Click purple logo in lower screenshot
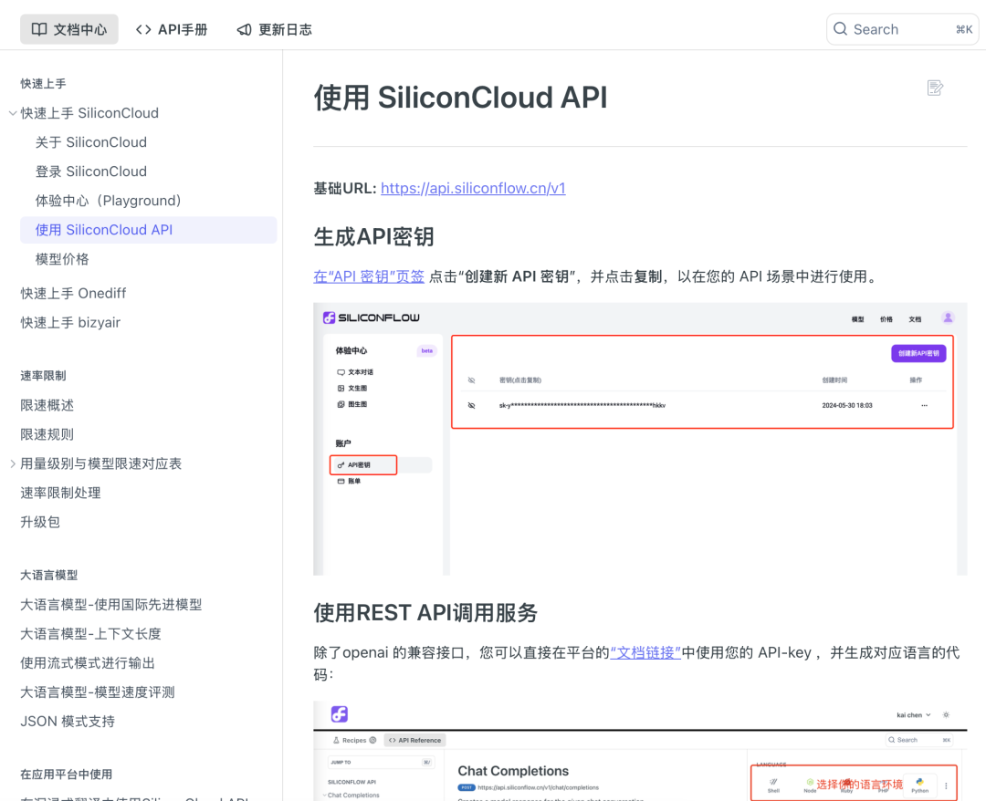986x801 pixels. coord(340,714)
